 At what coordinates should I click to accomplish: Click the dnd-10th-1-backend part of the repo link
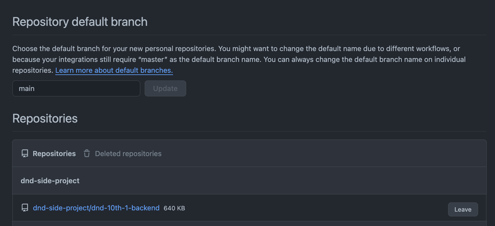point(126,208)
